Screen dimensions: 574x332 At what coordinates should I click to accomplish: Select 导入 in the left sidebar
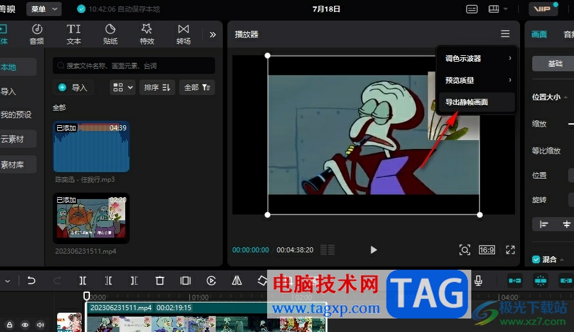(8, 92)
